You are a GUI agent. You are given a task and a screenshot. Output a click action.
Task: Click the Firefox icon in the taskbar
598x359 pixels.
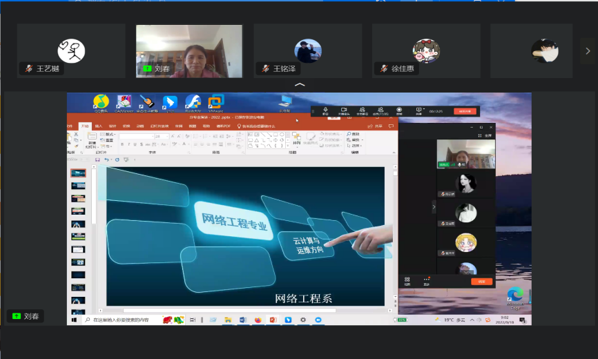coord(258,320)
